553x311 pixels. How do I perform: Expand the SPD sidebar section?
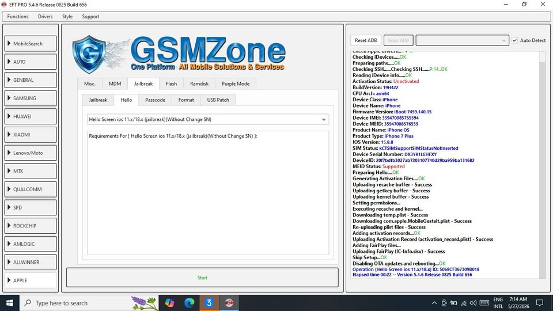click(x=31, y=208)
